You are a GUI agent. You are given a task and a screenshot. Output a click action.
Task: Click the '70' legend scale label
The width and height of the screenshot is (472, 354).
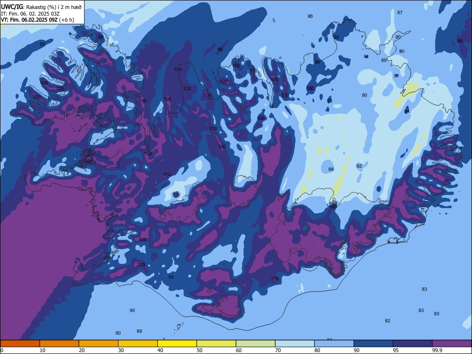[x=278, y=350]
